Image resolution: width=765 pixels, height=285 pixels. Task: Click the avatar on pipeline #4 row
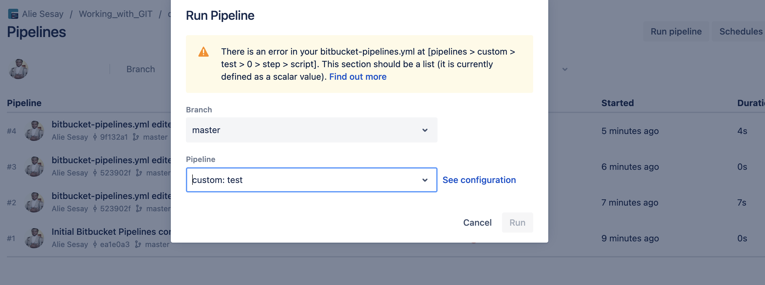pos(34,131)
